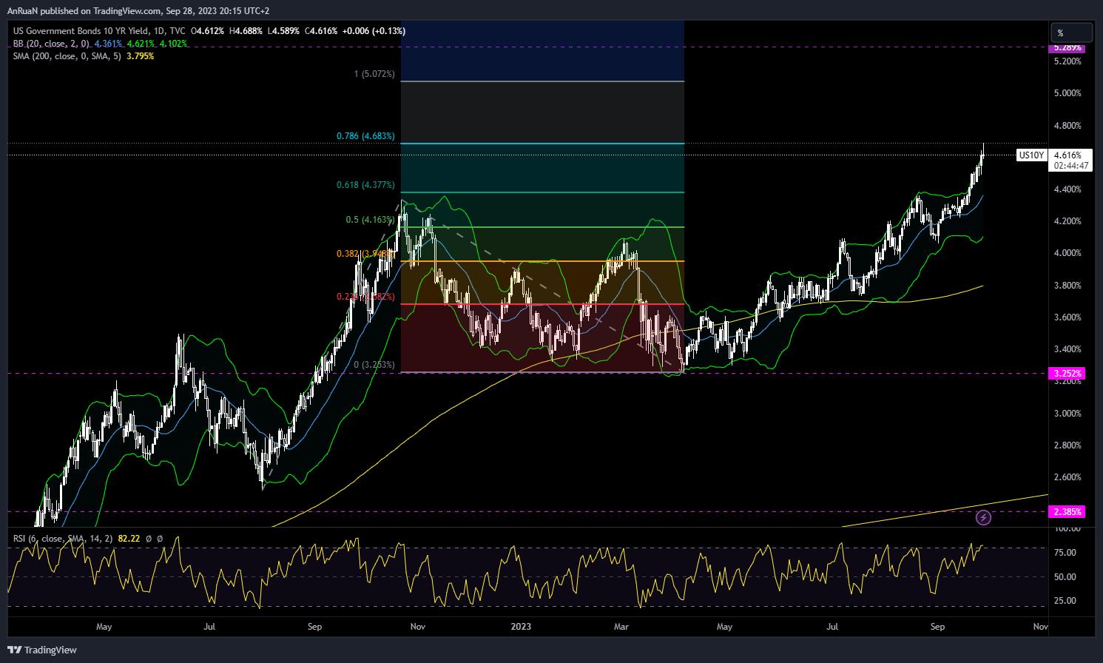
Task: Click 3.000% on the price axis
Action: (x=1067, y=414)
